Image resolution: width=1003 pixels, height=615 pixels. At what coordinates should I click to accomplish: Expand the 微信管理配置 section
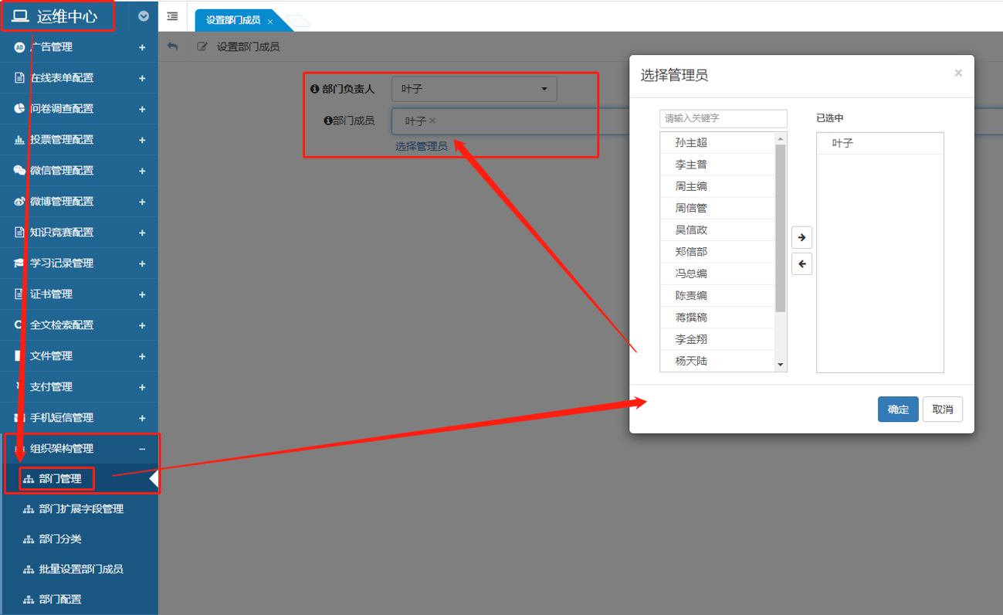click(x=141, y=171)
